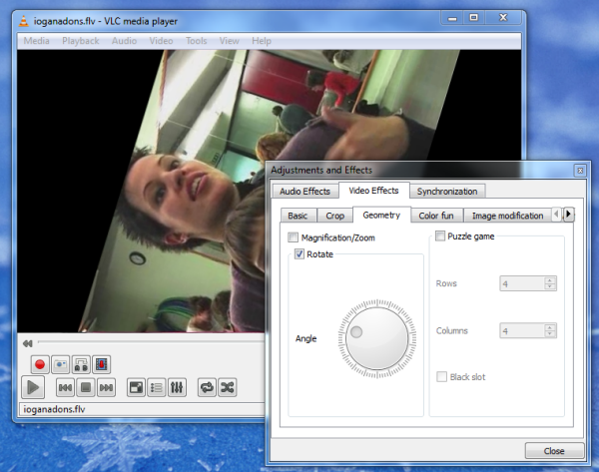Open the Color fun tab

435,215
